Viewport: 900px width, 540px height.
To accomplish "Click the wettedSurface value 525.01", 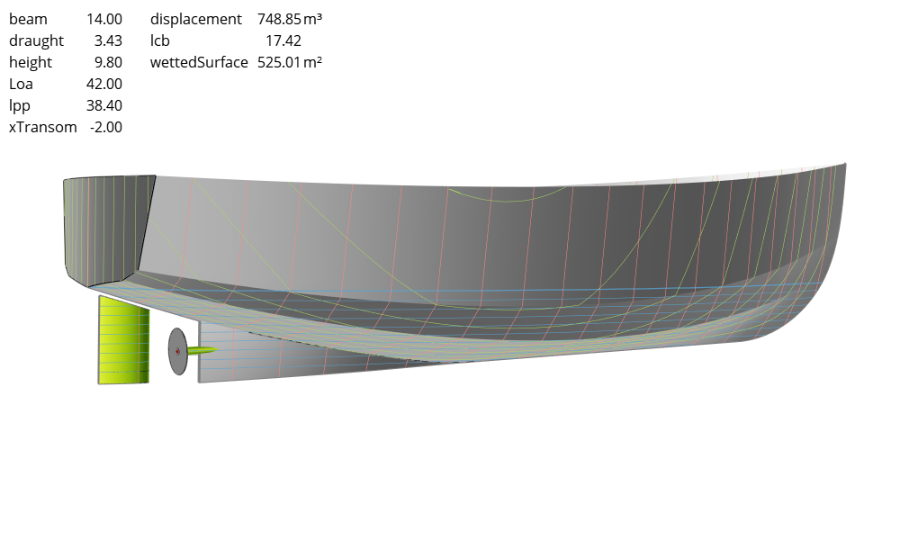I will click(278, 62).
